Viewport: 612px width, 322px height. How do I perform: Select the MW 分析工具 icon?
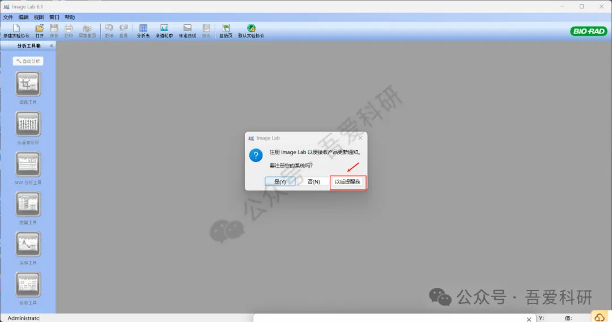click(x=28, y=164)
